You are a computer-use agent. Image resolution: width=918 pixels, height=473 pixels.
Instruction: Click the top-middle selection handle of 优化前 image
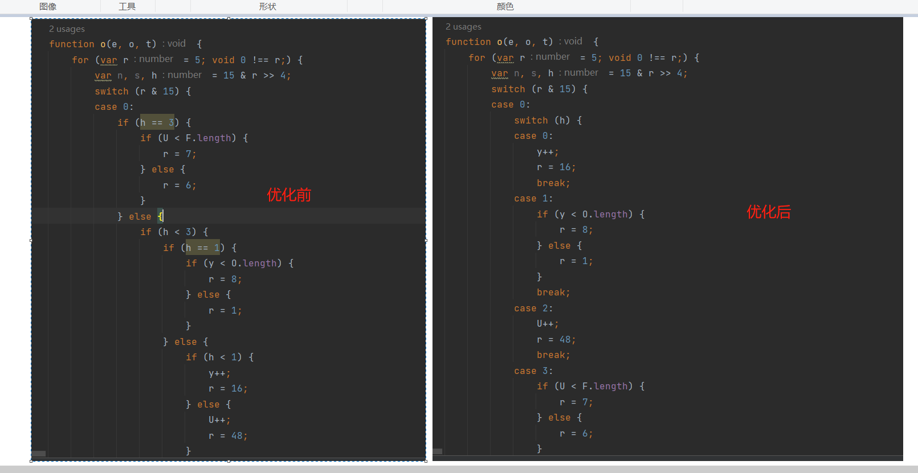pos(229,18)
